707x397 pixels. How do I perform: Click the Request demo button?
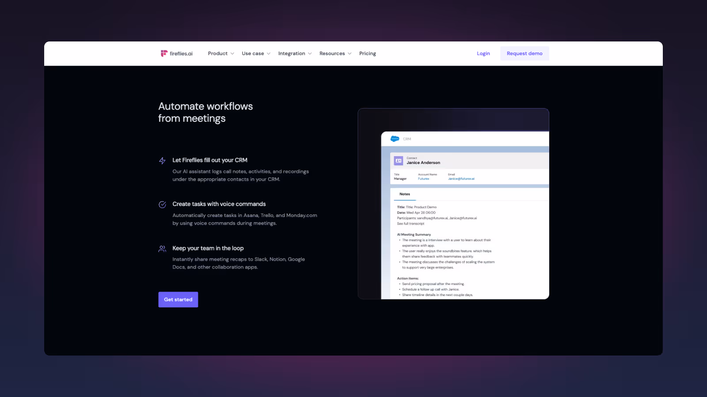point(525,53)
